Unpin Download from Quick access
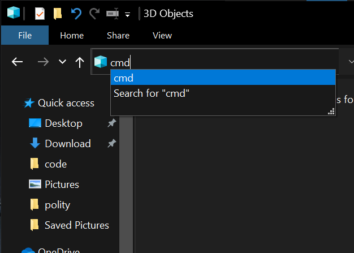 (111, 144)
